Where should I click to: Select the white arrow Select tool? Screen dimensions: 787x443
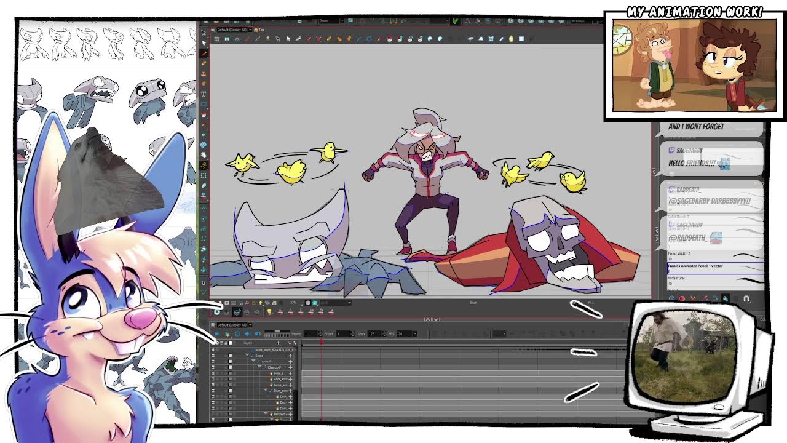pos(204,43)
